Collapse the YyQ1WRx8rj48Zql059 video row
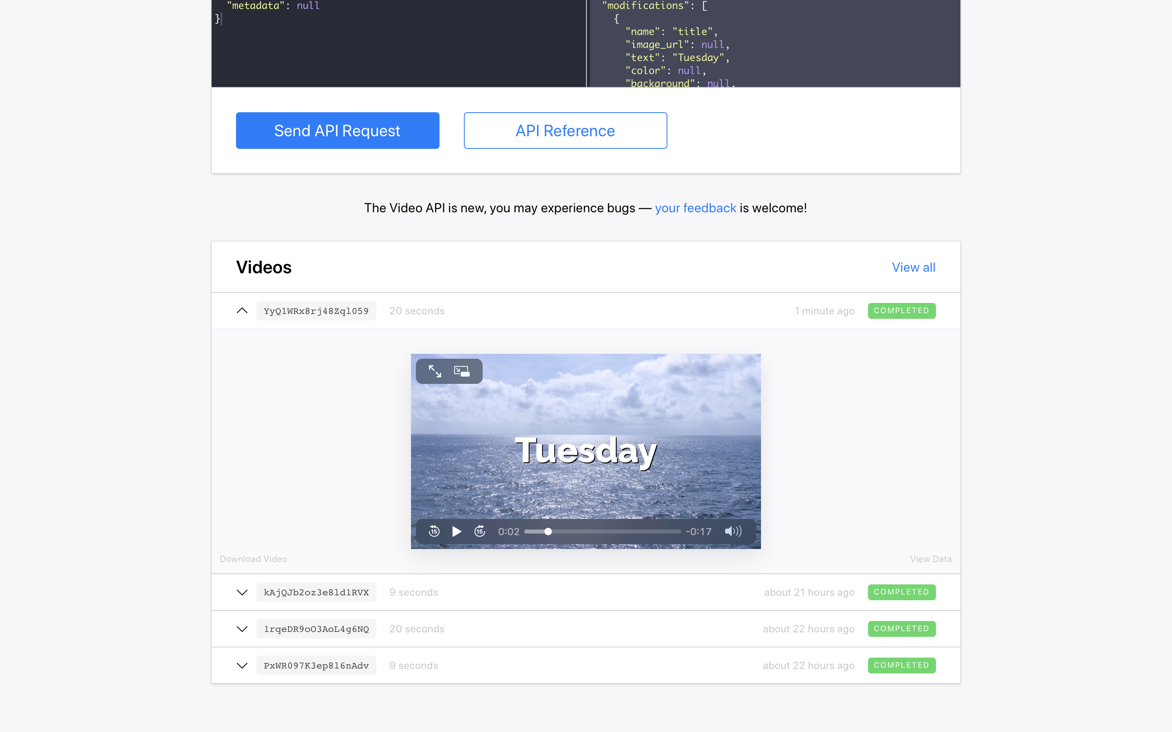This screenshot has height=732, width=1172. [x=242, y=311]
